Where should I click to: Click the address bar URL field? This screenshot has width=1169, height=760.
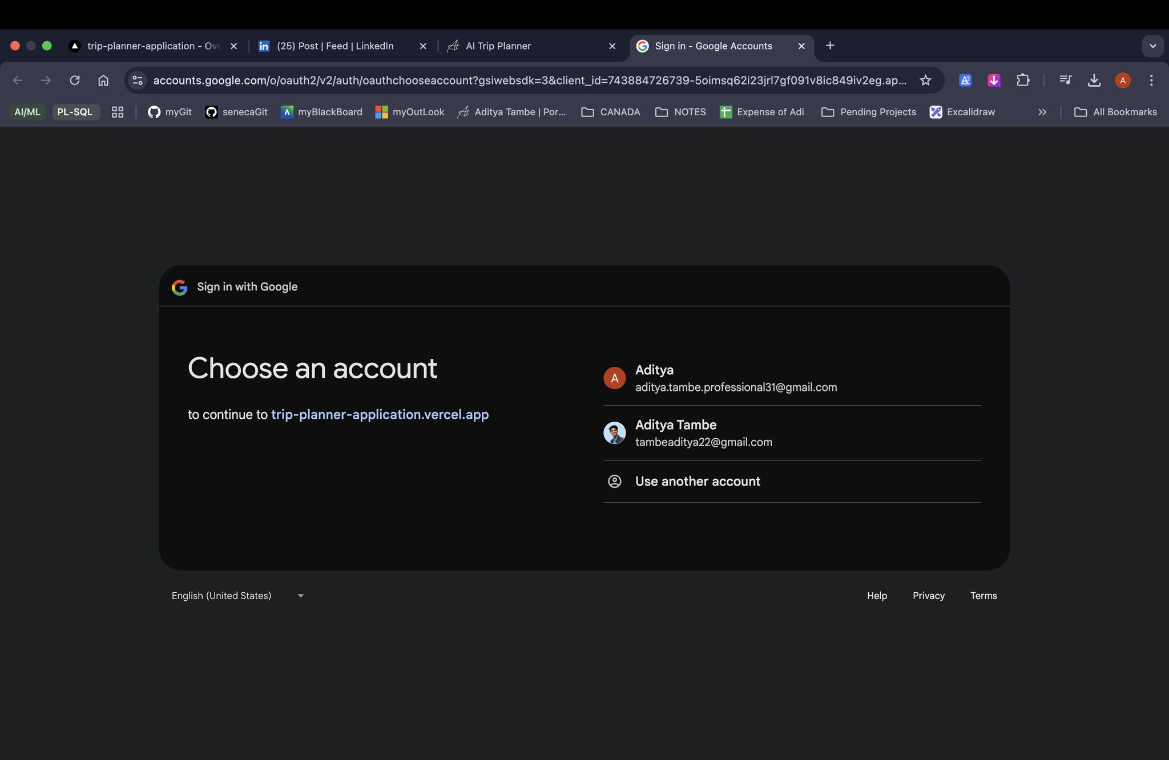(530, 80)
